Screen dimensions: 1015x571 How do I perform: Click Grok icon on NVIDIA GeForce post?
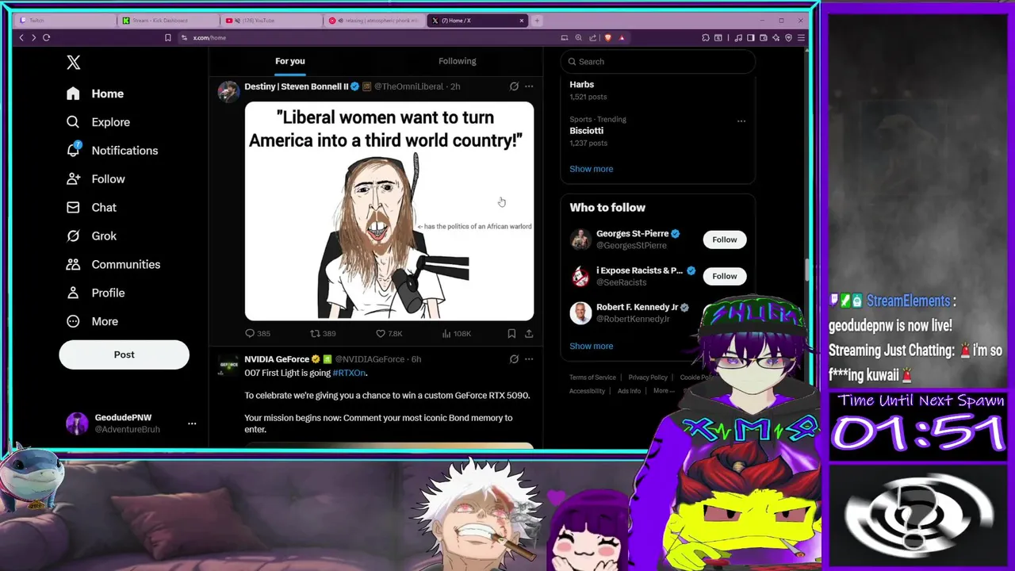pos(514,359)
